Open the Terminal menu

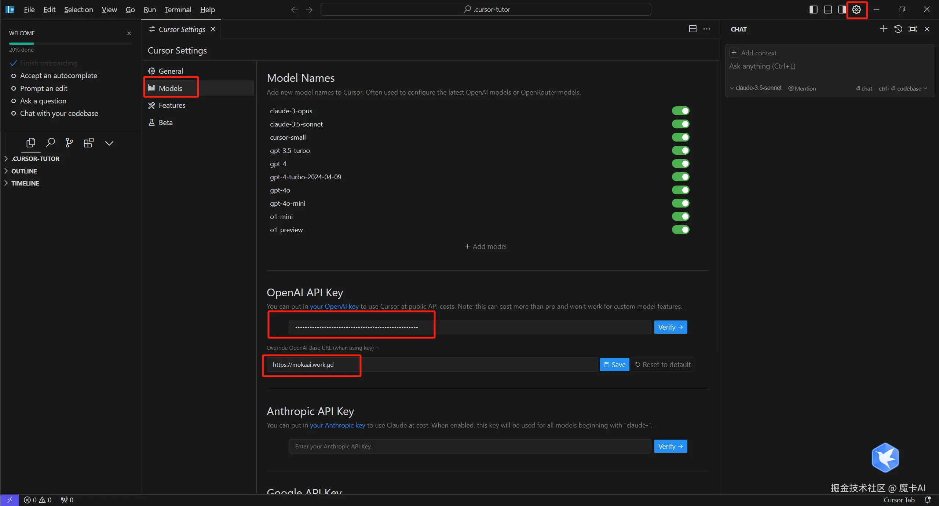click(x=178, y=10)
